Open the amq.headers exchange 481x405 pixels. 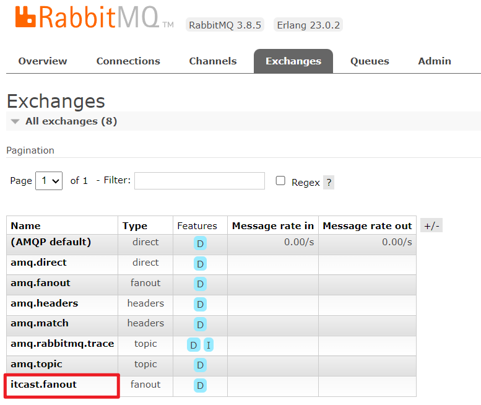[45, 303]
